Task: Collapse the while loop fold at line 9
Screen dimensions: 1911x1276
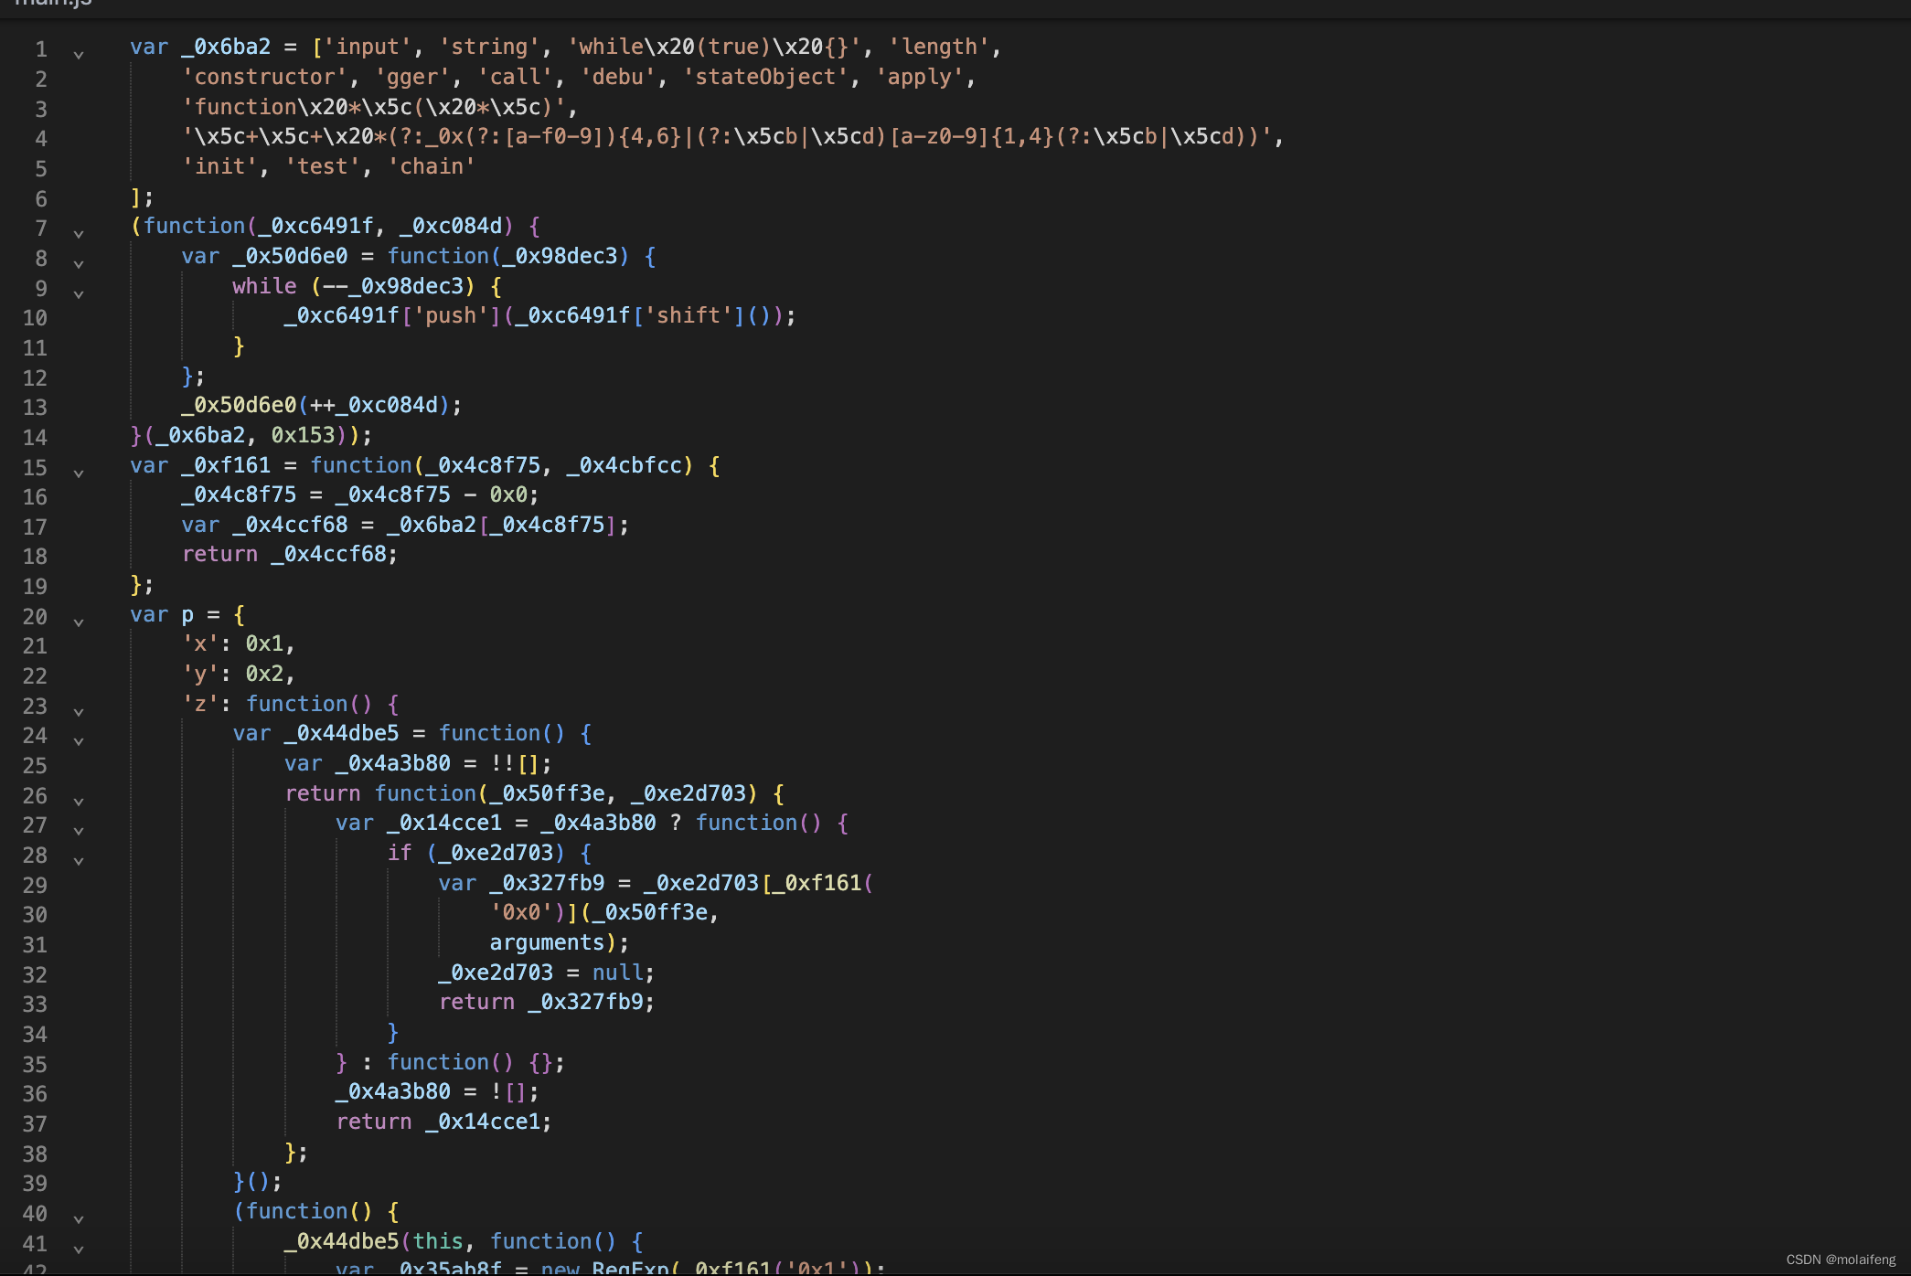Action: pyautogui.click(x=79, y=294)
